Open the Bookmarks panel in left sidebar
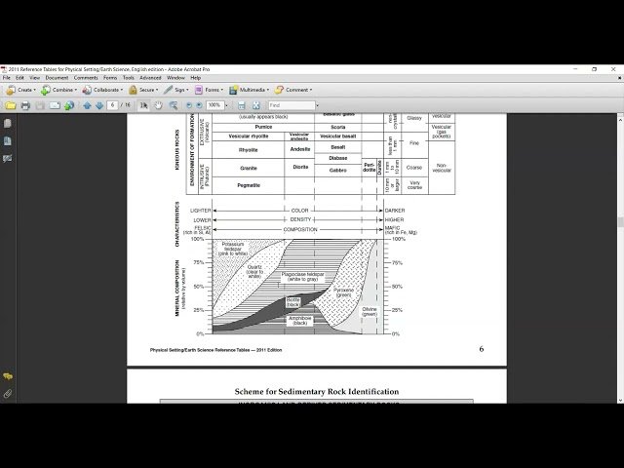Screen dimensions: 624x468 7,140
